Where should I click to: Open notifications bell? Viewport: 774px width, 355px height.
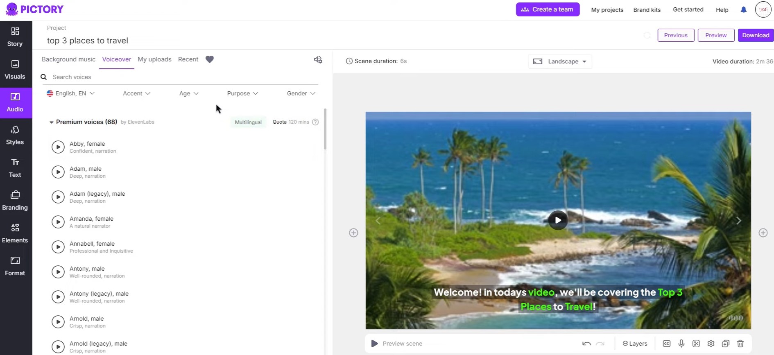coord(744,9)
